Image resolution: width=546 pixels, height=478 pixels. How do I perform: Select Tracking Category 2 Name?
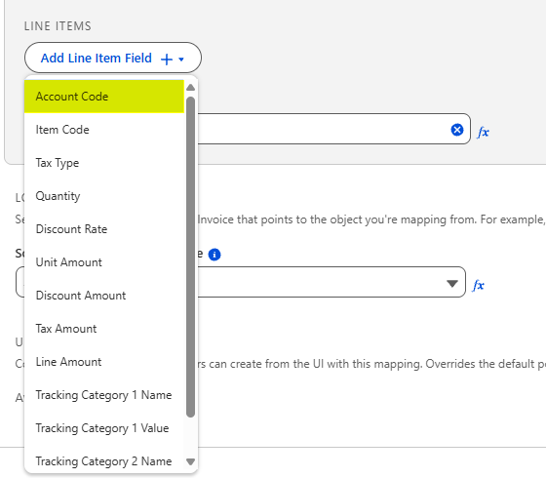(104, 461)
